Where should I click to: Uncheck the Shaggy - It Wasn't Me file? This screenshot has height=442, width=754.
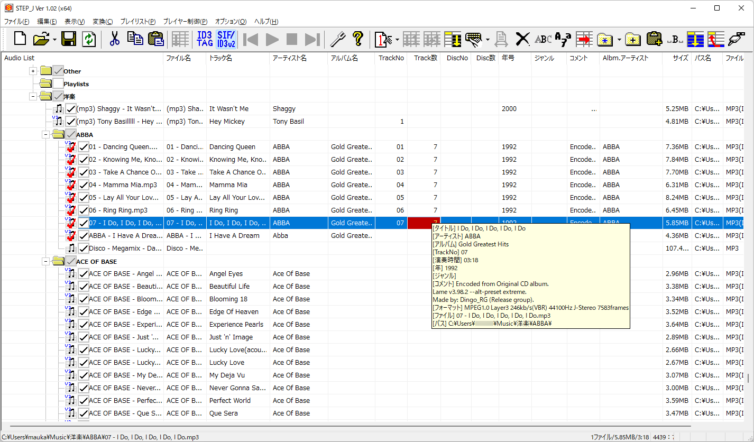(x=71, y=109)
